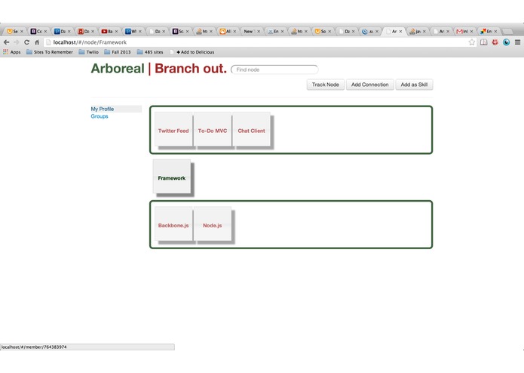The height and width of the screenshot is (373, 524).
Task: Close the YouTube 'Ba' tab
Action: (x=116, y=31)
